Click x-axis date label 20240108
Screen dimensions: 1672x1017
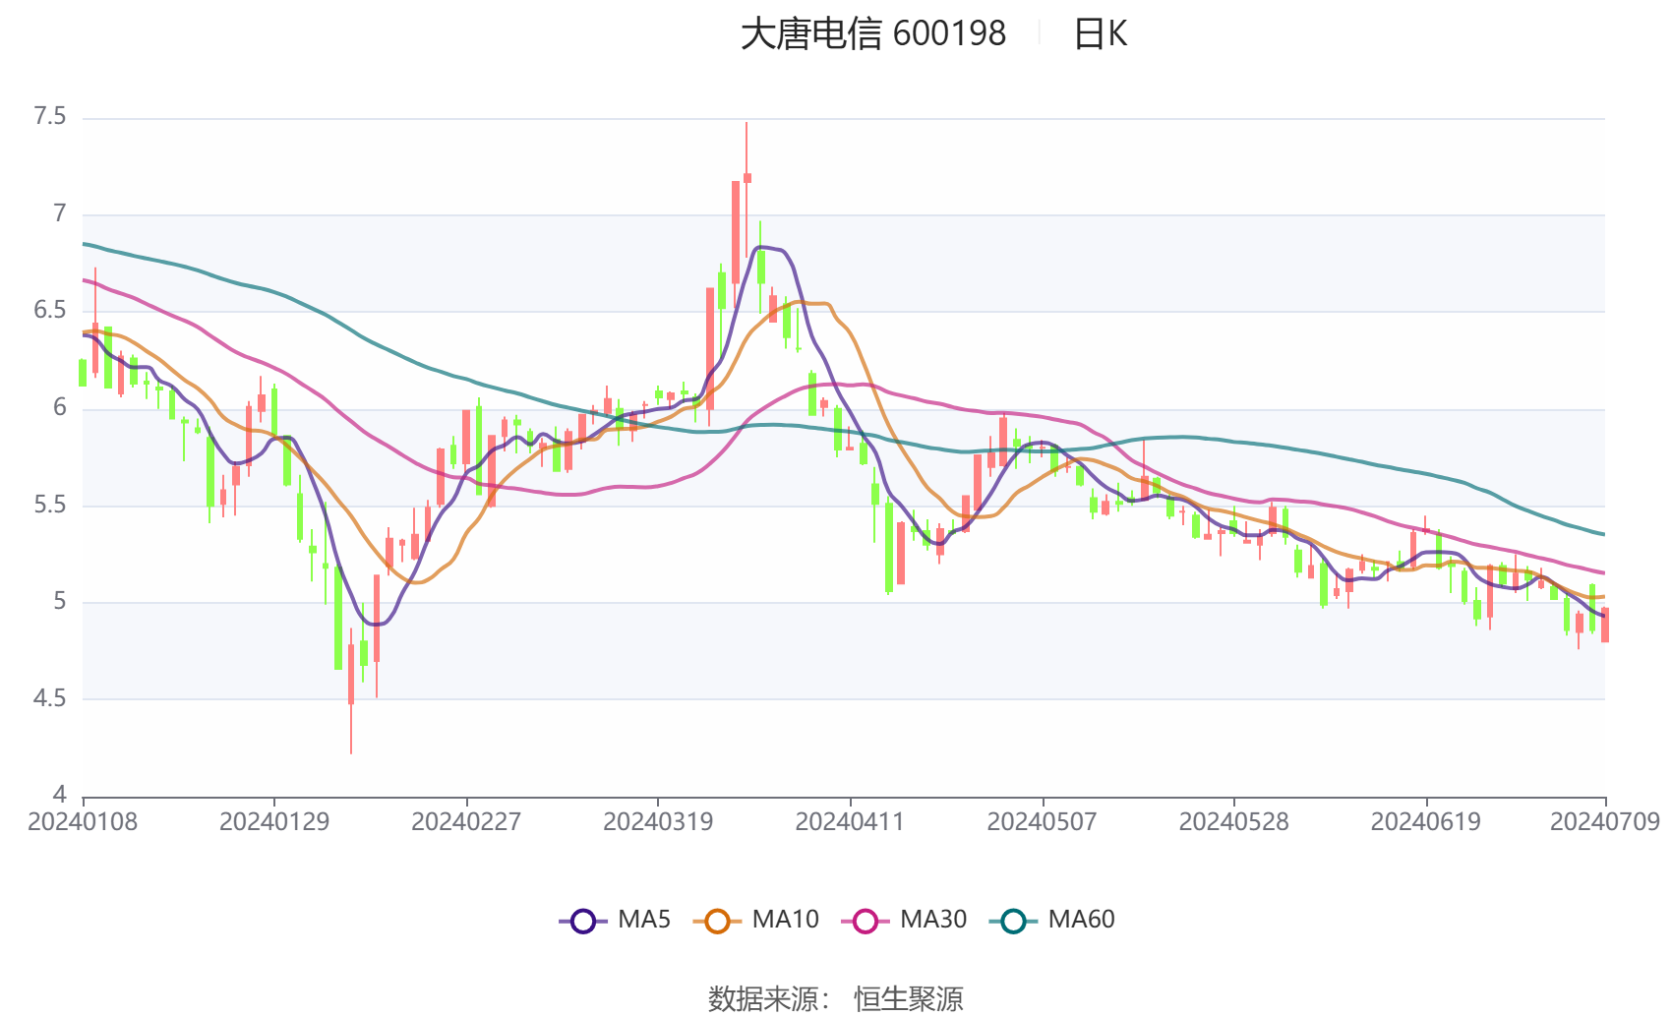[83, 821]
